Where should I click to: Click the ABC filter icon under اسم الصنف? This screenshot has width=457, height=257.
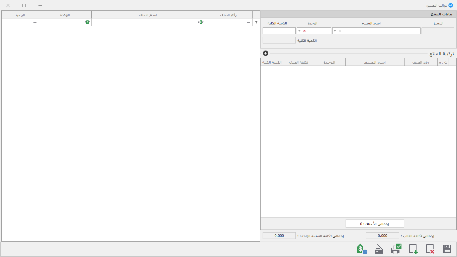point(201,22)
